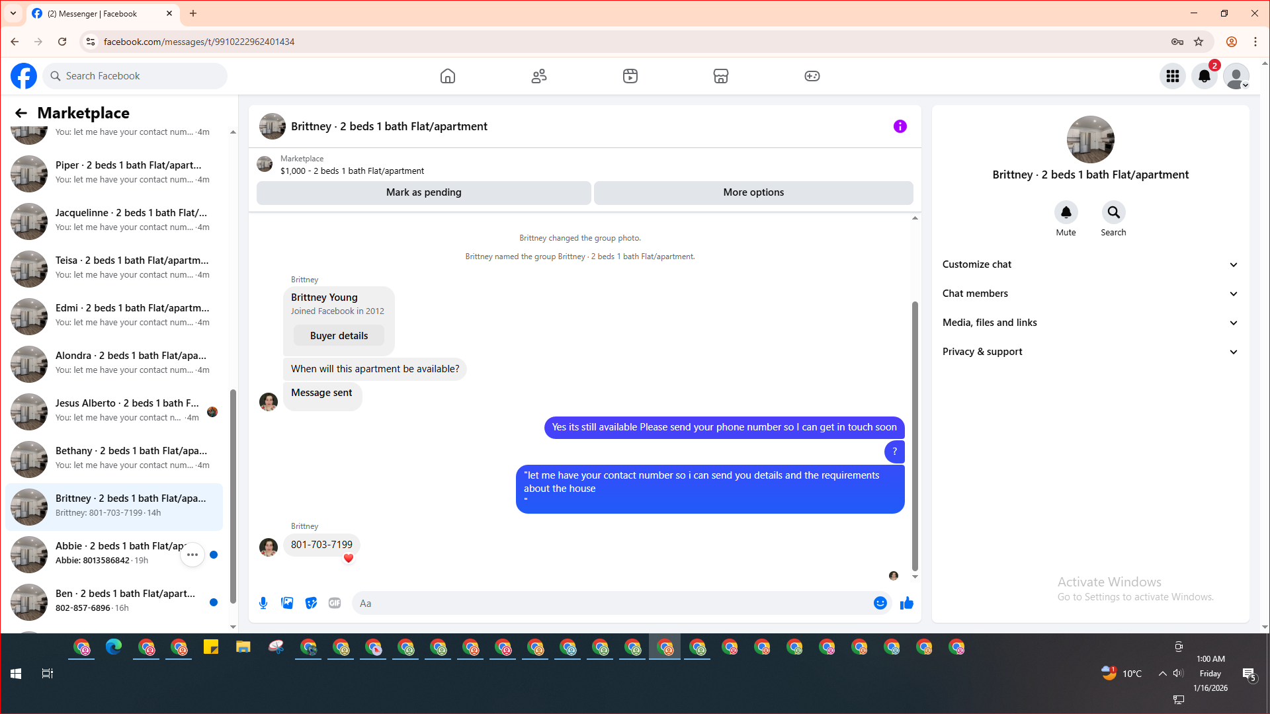Send a thumbs-up like
Screen dimensions: 1270x714
click(x=906, y=603)
